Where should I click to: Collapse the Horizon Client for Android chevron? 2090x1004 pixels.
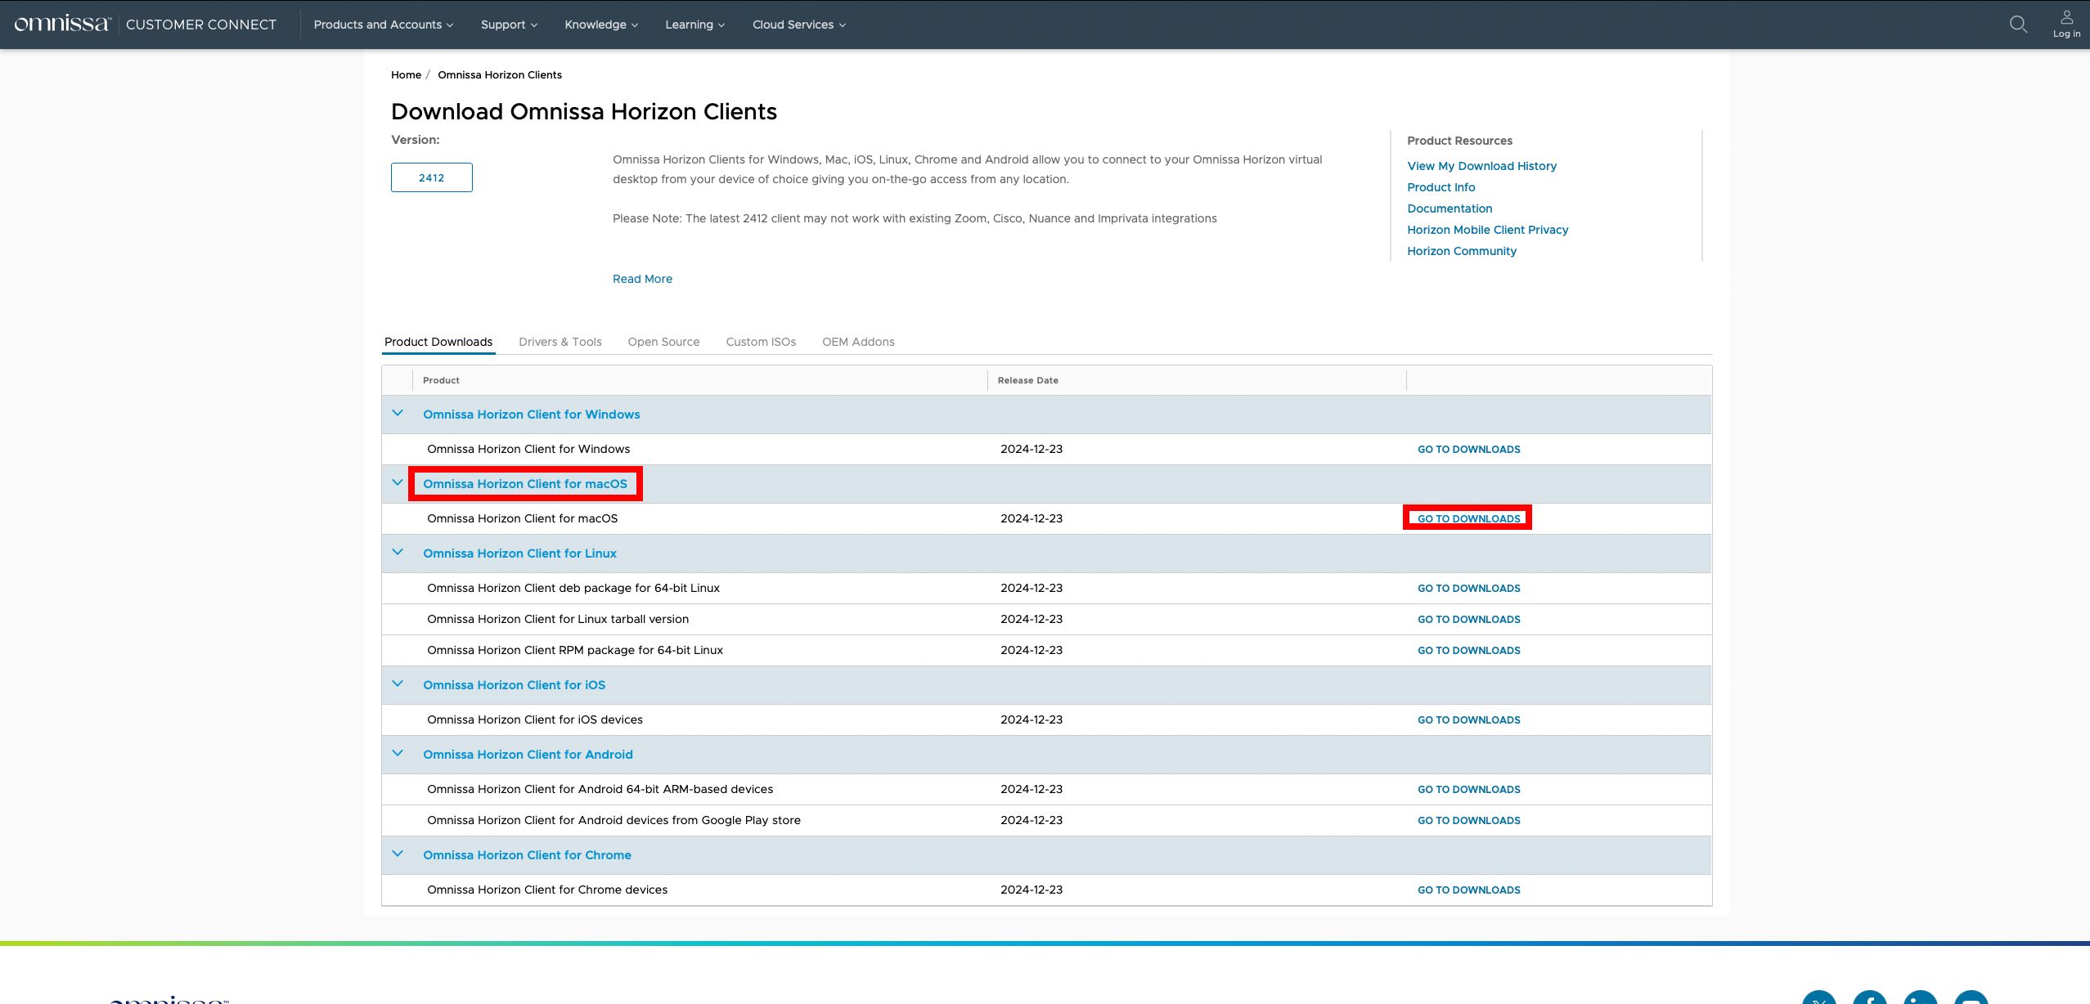(398, 754)
